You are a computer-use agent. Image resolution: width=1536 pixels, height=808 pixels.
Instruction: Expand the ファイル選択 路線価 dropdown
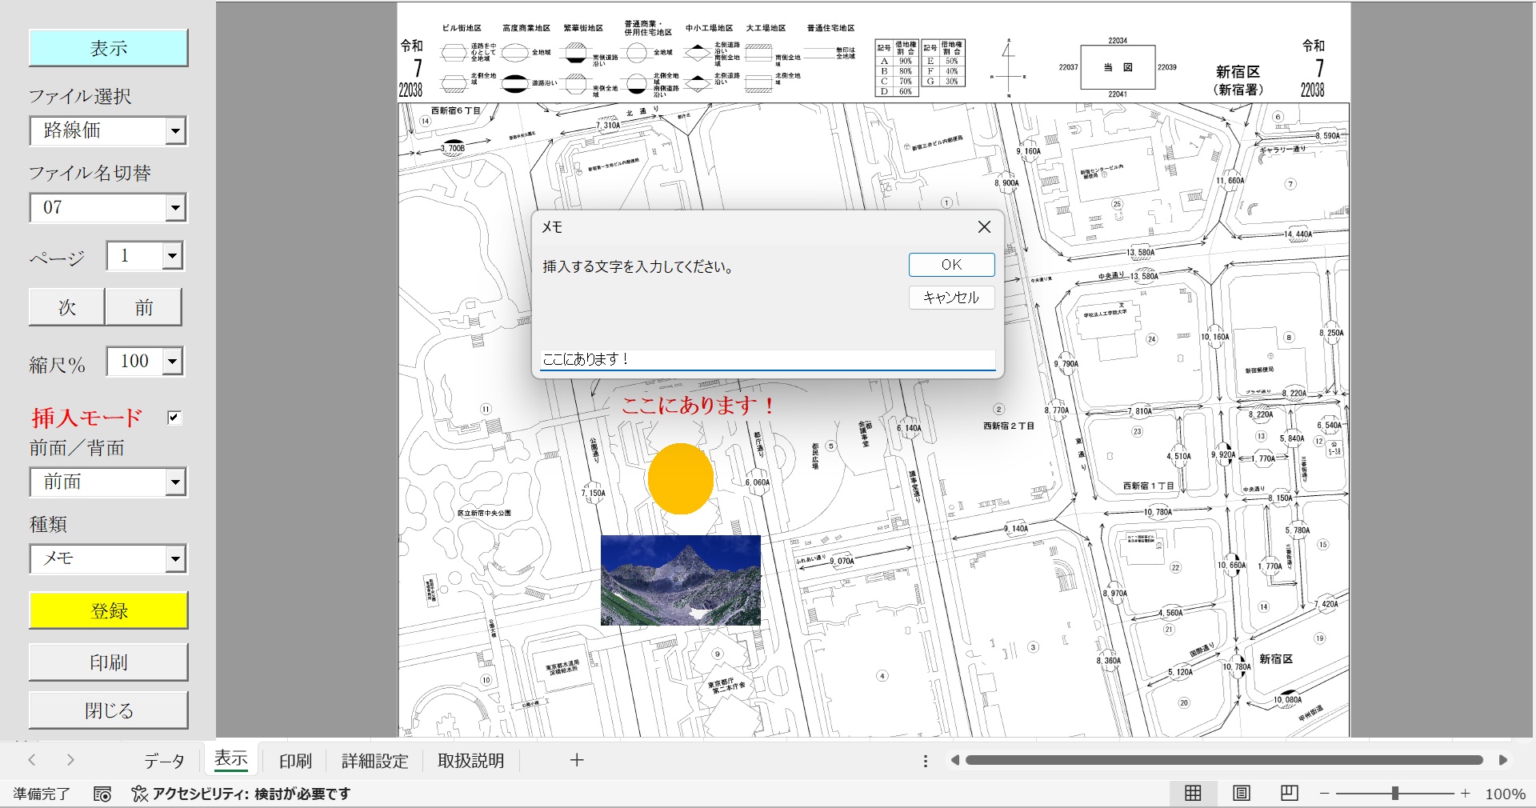[x=175, y=131]
